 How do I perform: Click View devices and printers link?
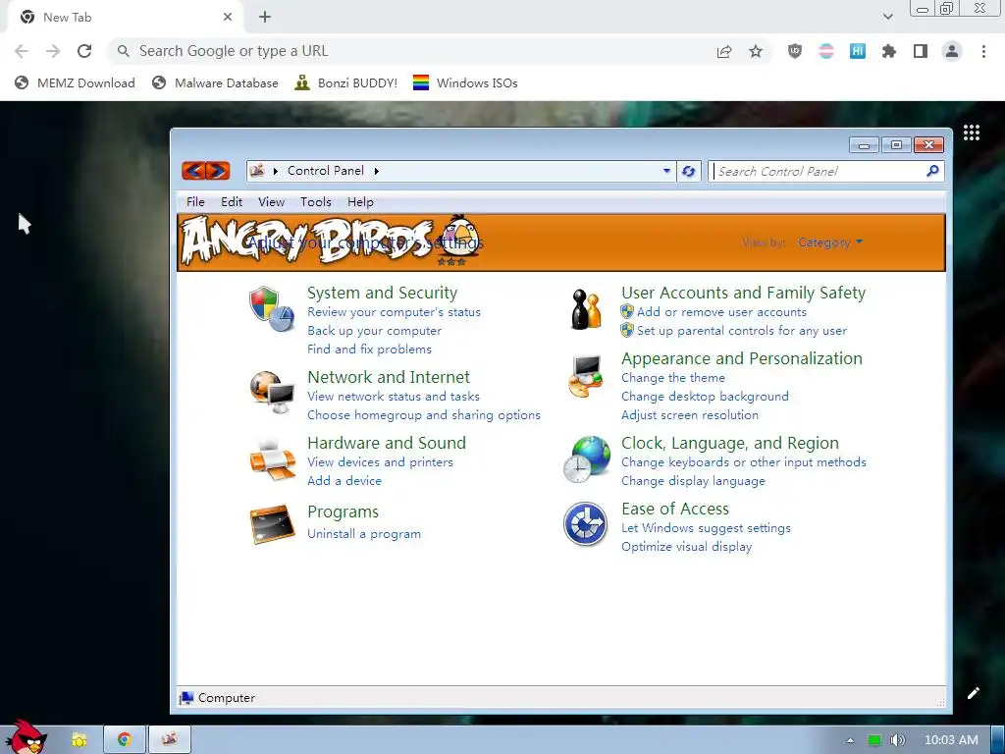[380, 462]
